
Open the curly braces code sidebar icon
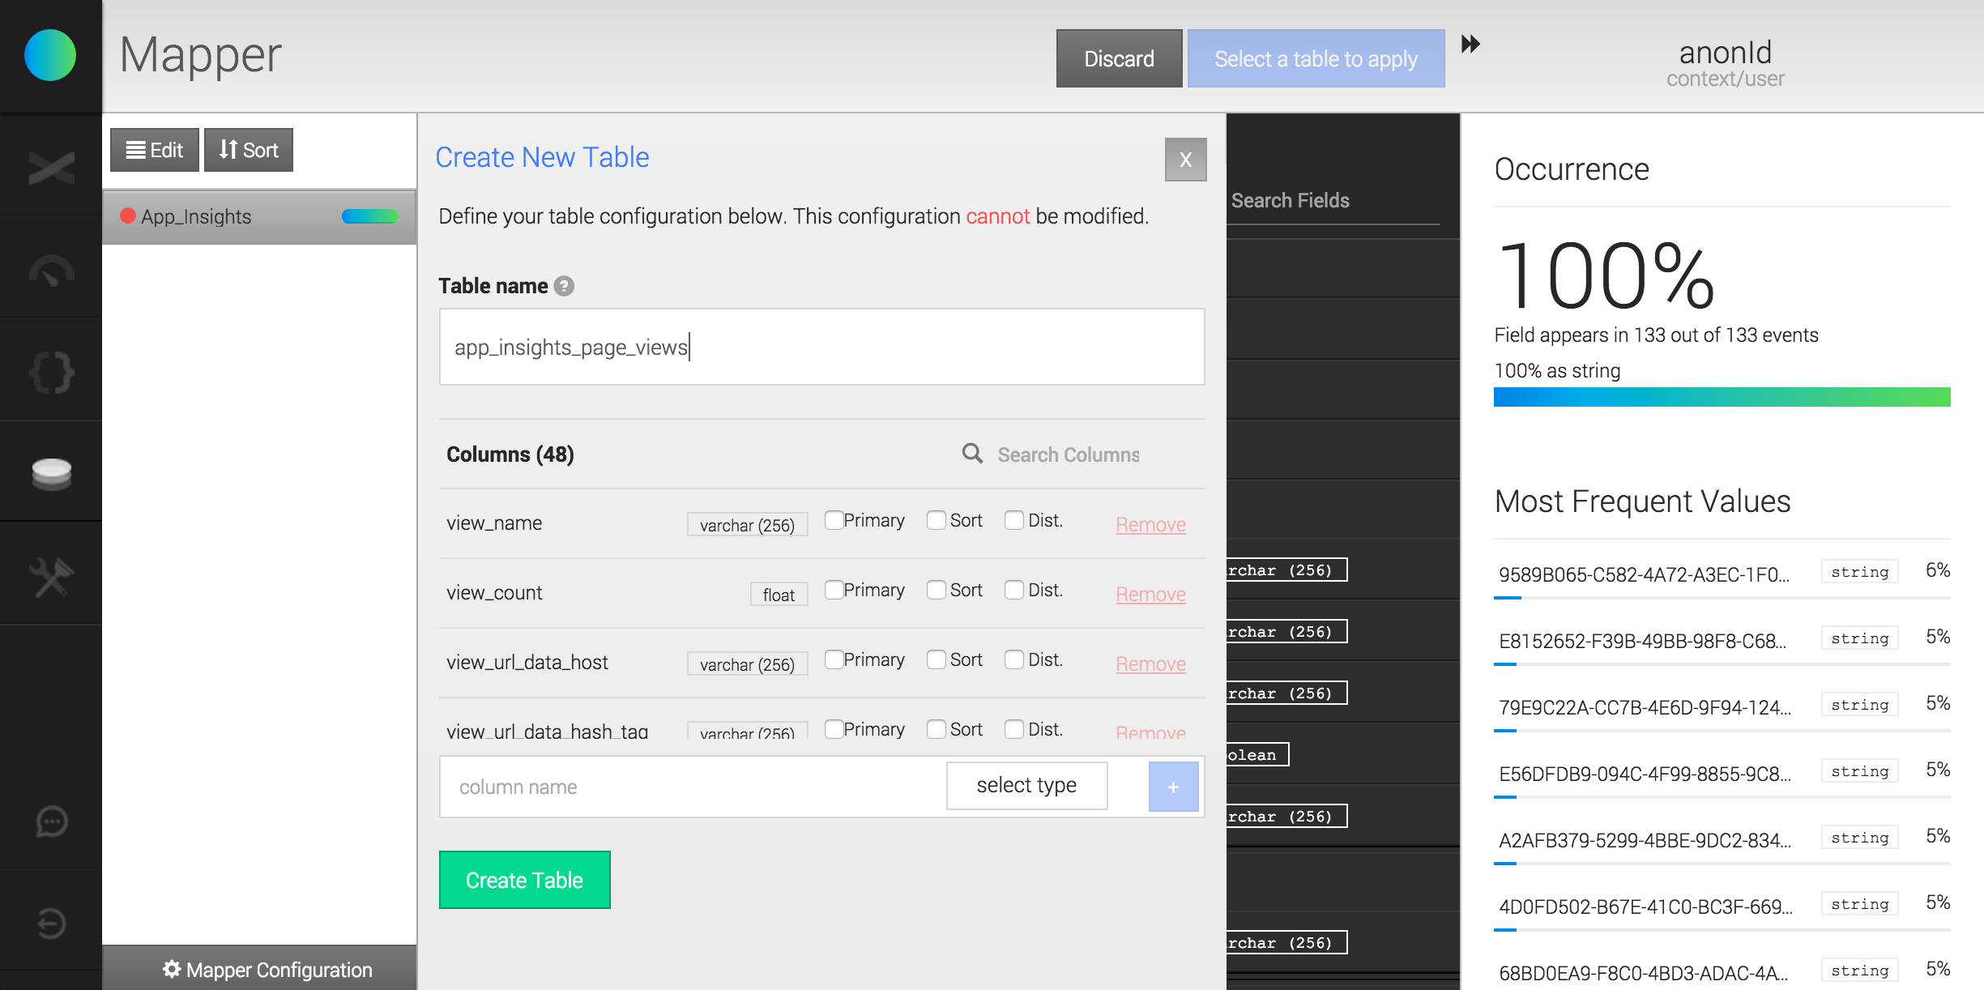click(51, 373)
